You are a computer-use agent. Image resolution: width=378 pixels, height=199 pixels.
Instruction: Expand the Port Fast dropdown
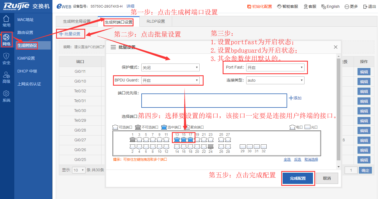point(275,67)
